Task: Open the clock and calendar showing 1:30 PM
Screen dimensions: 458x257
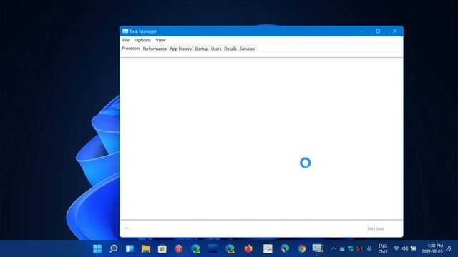Action: coord(432,248)
